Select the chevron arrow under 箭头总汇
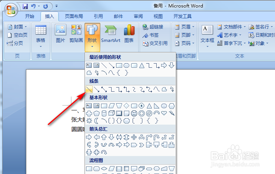The height and width of the screenshot is (174, 275). [x=142, y=145]
